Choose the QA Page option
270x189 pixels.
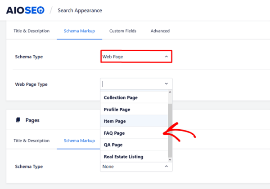click(x=113, y=145)
